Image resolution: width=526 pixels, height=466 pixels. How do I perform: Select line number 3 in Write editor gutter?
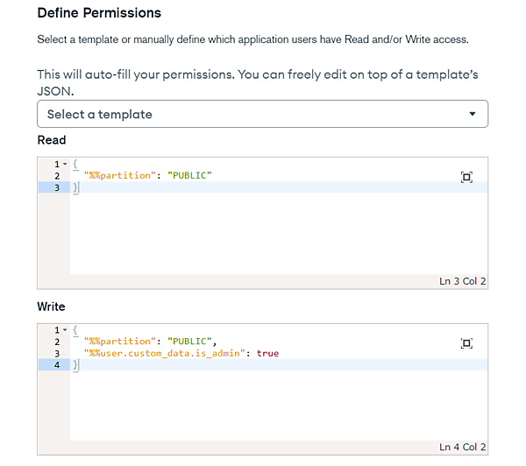pyautogui.click(x=57, y=353)
